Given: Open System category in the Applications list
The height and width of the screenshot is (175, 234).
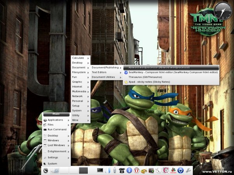Looking at the screenshot, I should pos(81,110).
